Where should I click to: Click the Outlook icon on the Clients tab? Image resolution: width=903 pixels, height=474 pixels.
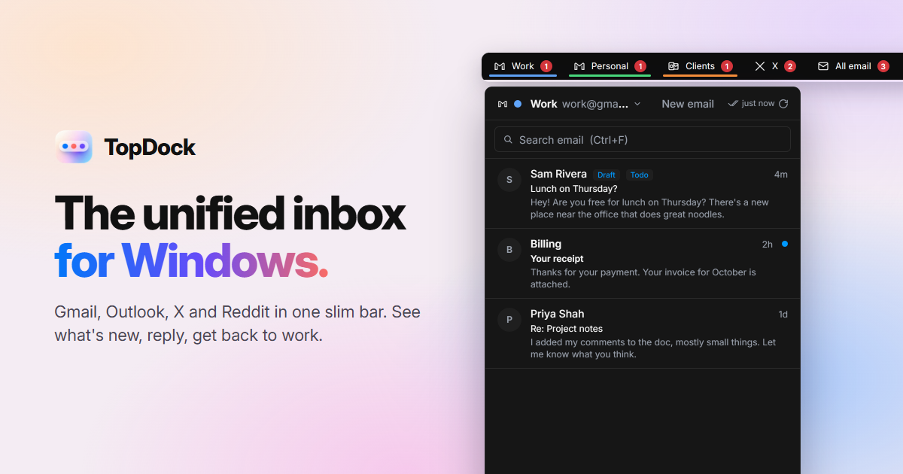tap(673, 66)
